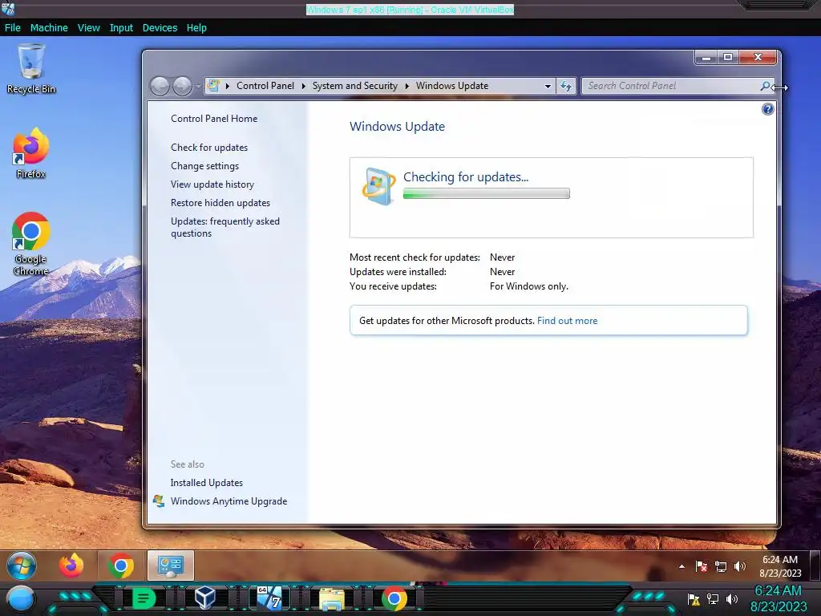Open View update history
The image size is (821, 616).
click(x=212, y=184)
